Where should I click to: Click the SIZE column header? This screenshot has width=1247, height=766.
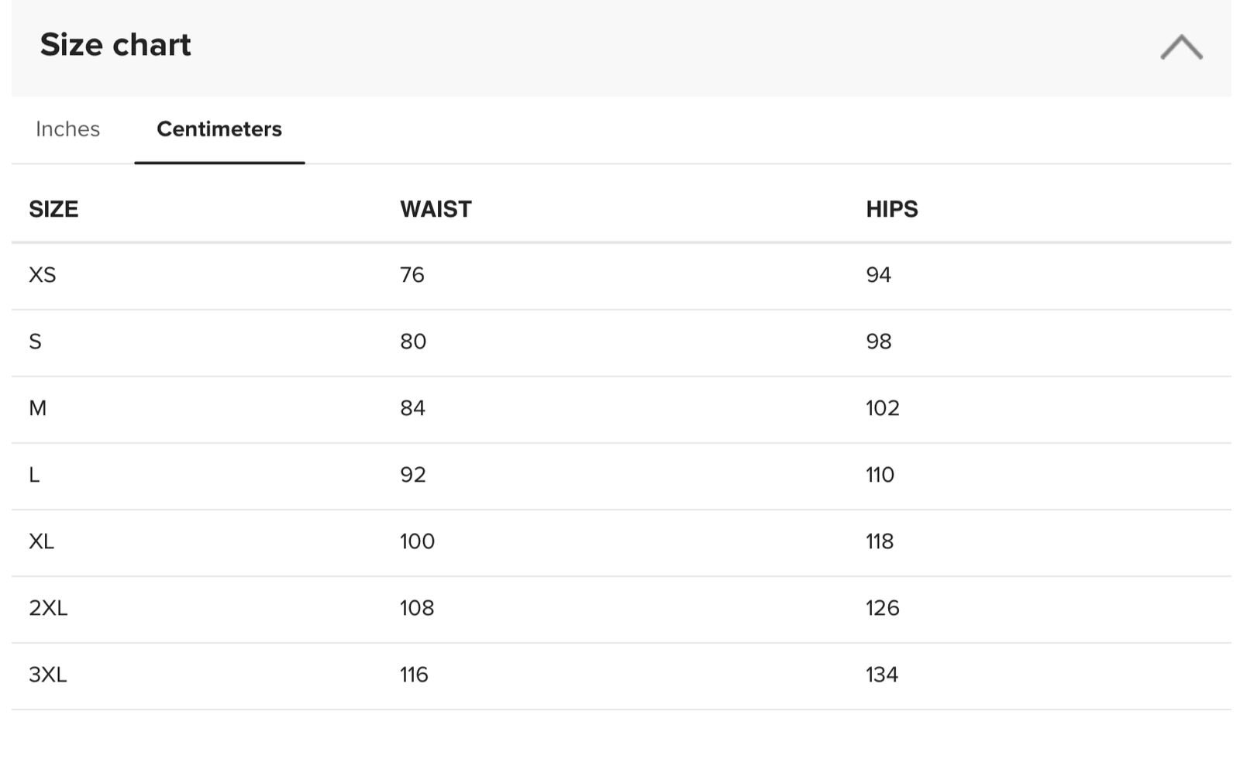tap(53, 209)
